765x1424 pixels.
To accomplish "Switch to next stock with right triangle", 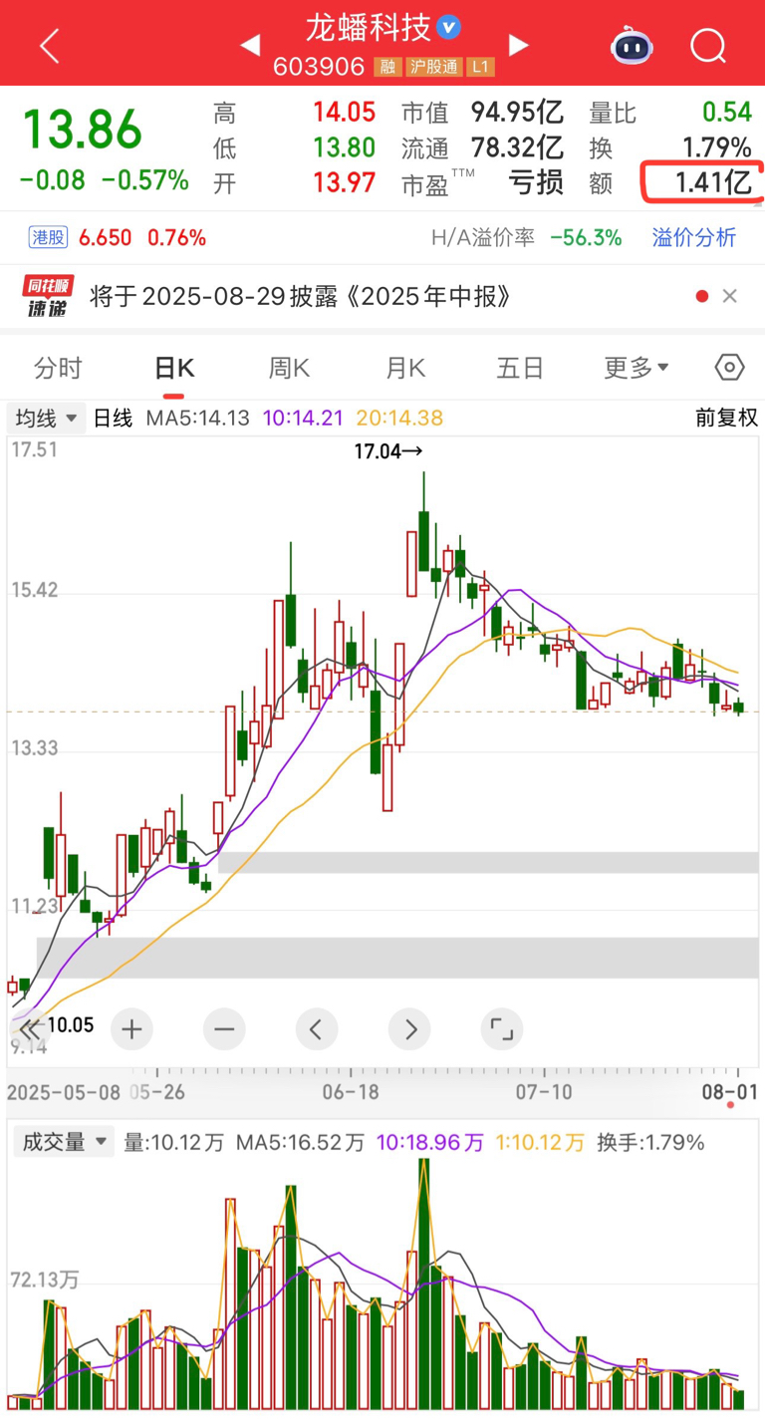I will click(x=518, y=45).
